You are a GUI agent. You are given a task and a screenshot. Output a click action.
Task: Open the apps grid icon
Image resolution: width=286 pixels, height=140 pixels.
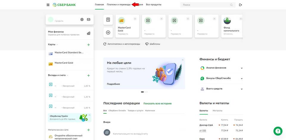48,5
